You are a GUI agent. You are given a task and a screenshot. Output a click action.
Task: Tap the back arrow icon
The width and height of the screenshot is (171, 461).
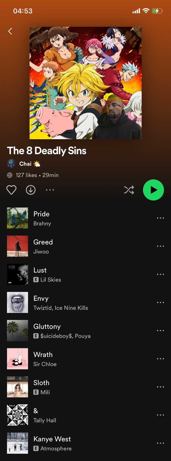pos(10,31)
